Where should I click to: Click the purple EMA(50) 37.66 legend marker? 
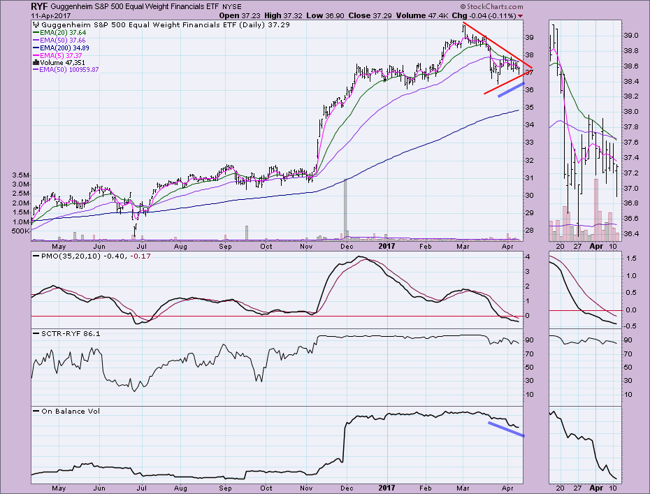pyautogui.click(x=36, y=41)
